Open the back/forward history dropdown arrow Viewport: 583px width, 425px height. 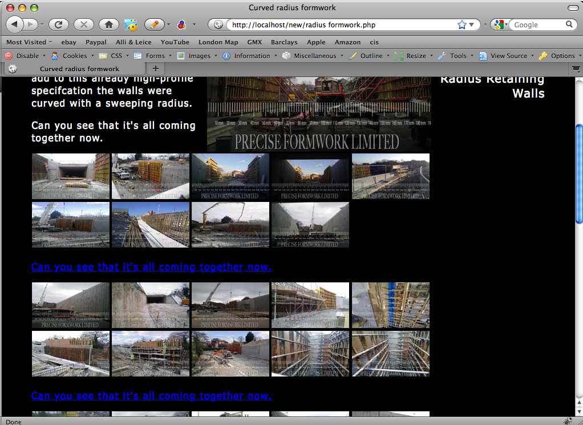coord(42,25)
